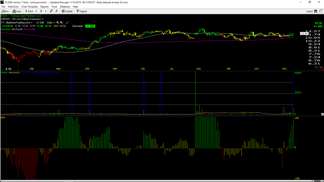Click the 12.00 current price marker
Screen dimensions: 324x182
coord(304,33)
